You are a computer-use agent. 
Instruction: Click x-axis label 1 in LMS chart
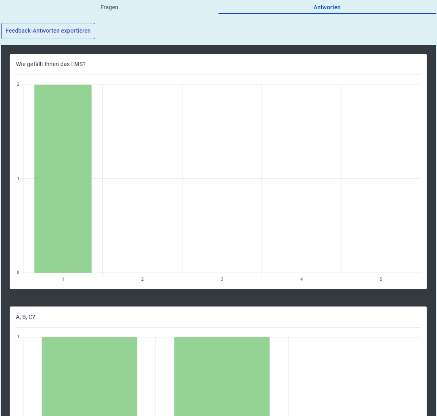(x=63, y=279)
